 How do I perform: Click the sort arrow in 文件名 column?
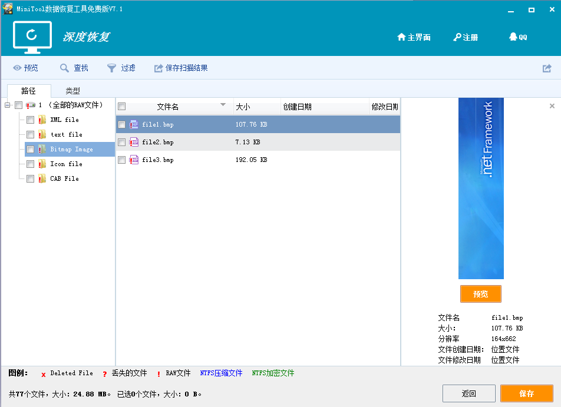click(223, 104)
